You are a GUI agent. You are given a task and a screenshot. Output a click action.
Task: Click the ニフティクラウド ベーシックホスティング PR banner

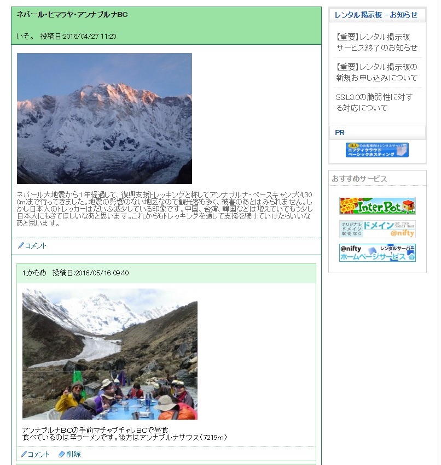click(377, 150)
